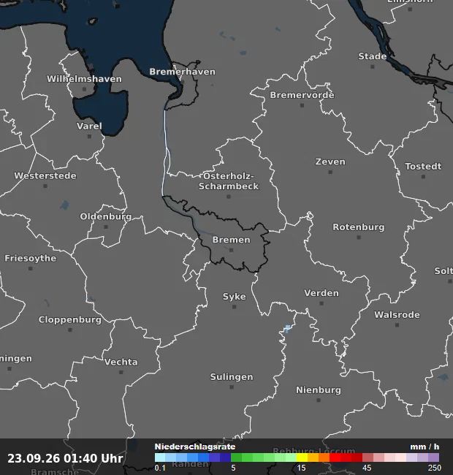Click the Bremen city marker
Screen dimensions: 453x475
click(x=232, y=250)
